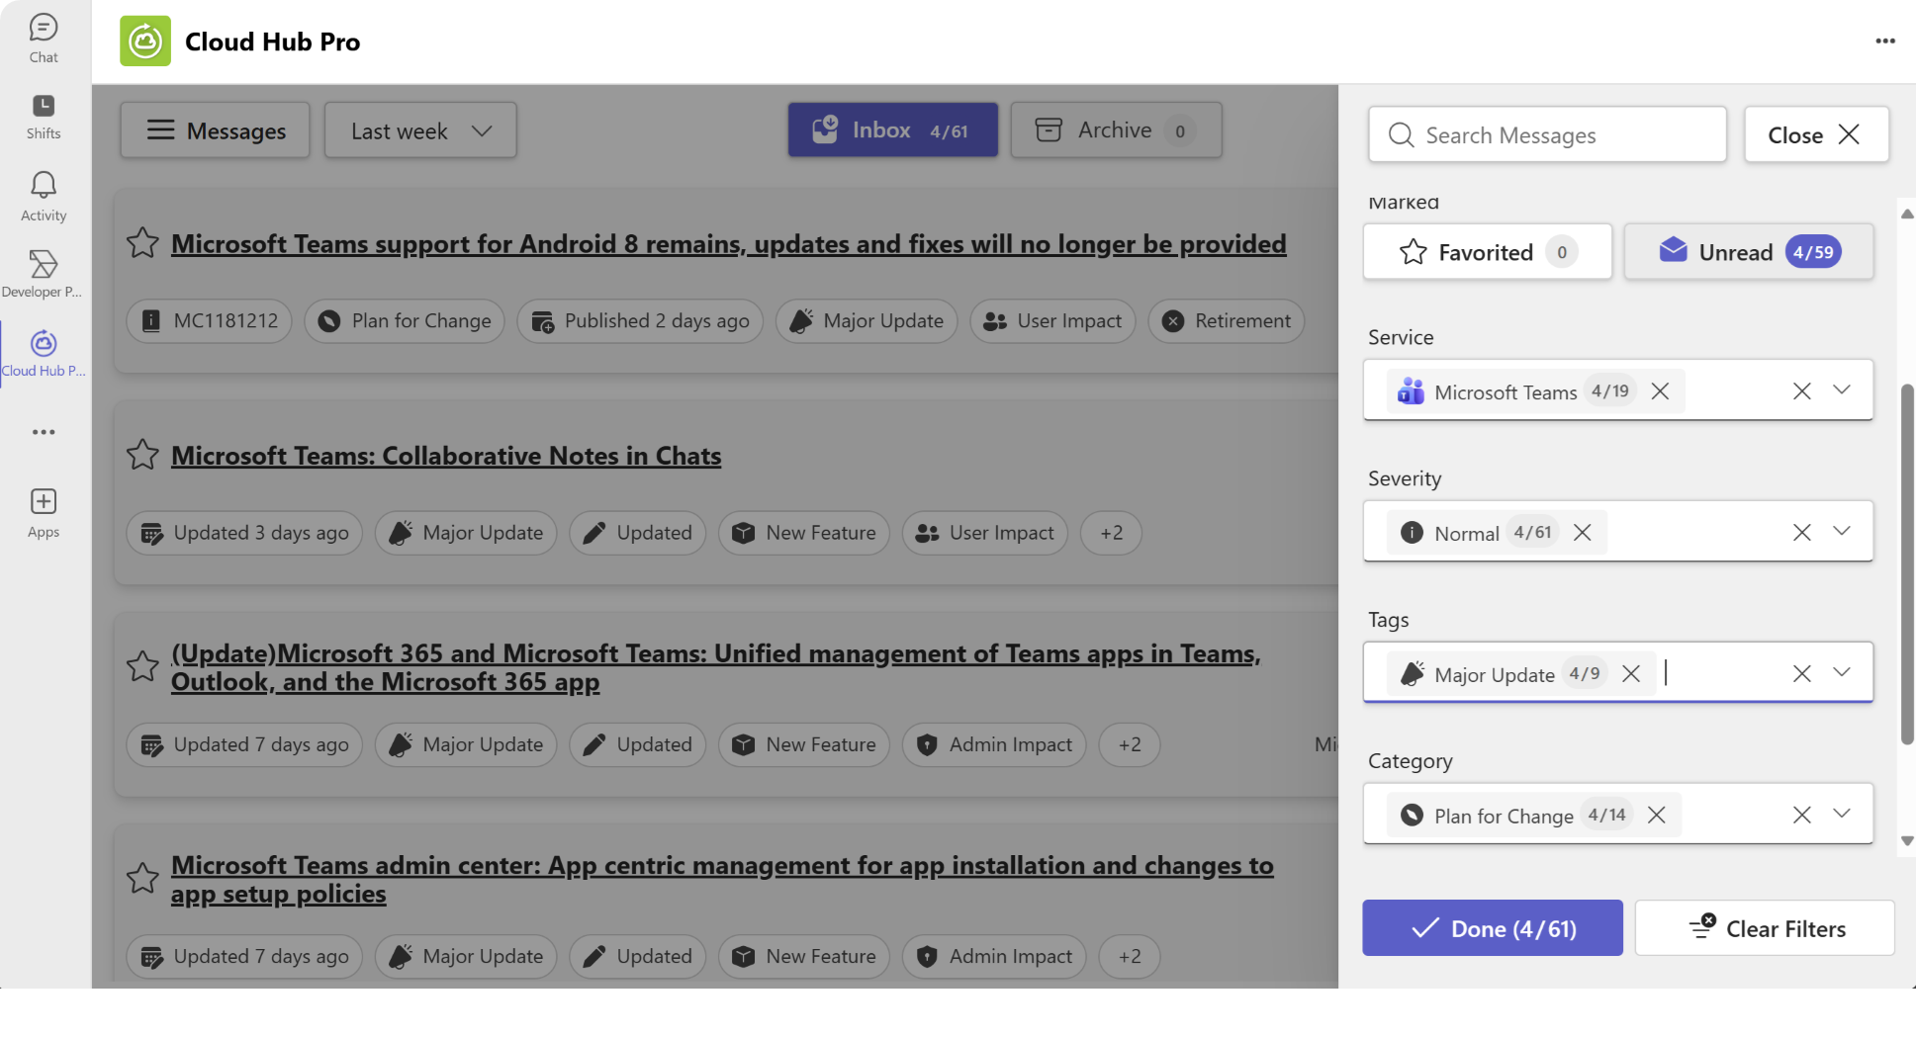
Task: Open Chat in the left sidebar
Action: tap(44, 39)
